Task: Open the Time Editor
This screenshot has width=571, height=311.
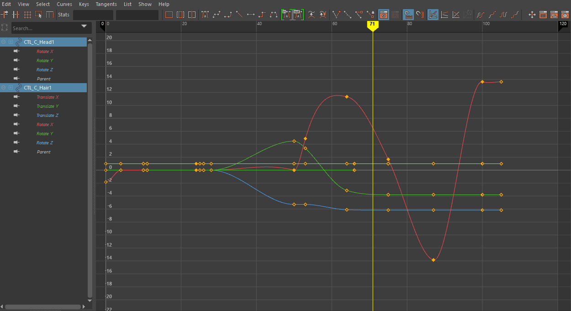Action: click(x=565, y=15)
